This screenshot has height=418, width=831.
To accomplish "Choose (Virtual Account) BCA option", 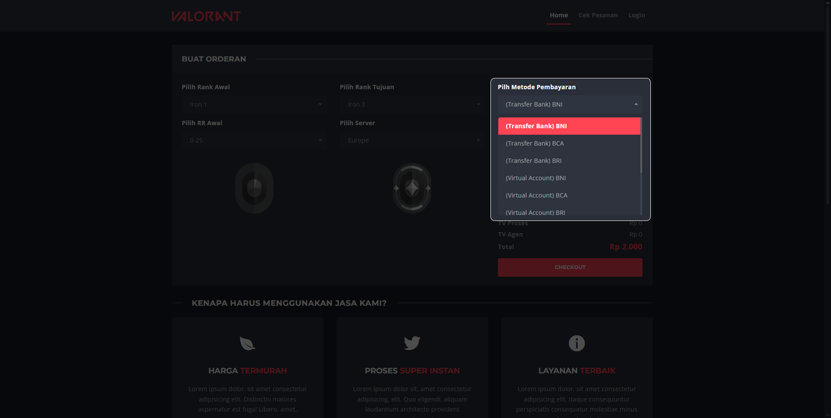I will click(569, 195).
